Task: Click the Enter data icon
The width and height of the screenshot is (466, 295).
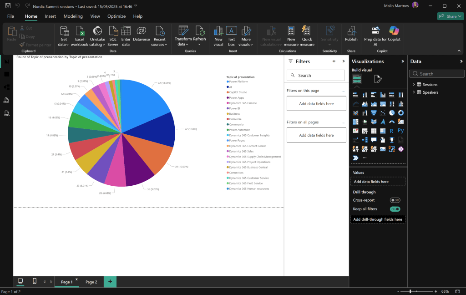Action: tap(126, 31)
